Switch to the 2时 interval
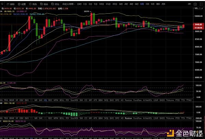Screen dimensions: 205x139 pos(126,4)
